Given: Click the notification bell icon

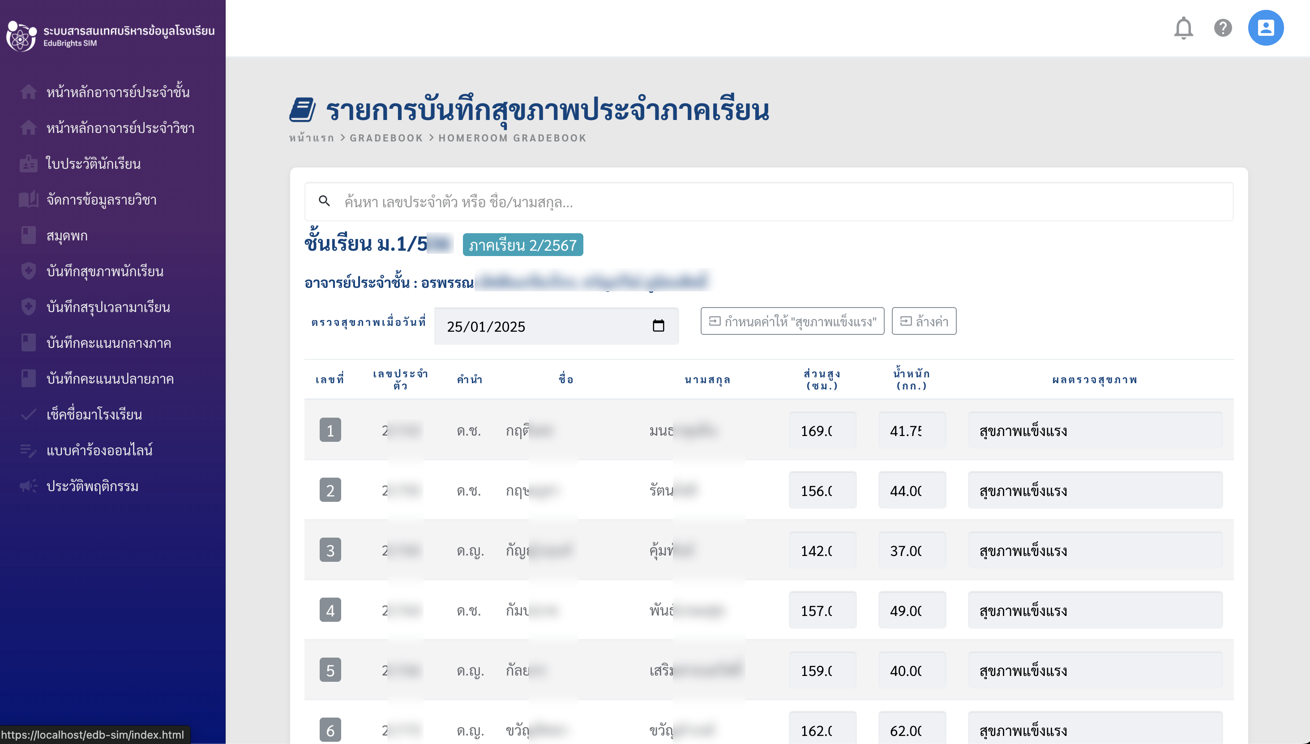Looking at the screenshot, I should [x=1183, y=28].
